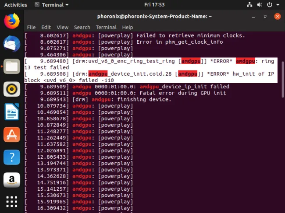This screenshot has width=285, height=213.
Task: Show Applications grid icon
Action: [x=12, y=202]
